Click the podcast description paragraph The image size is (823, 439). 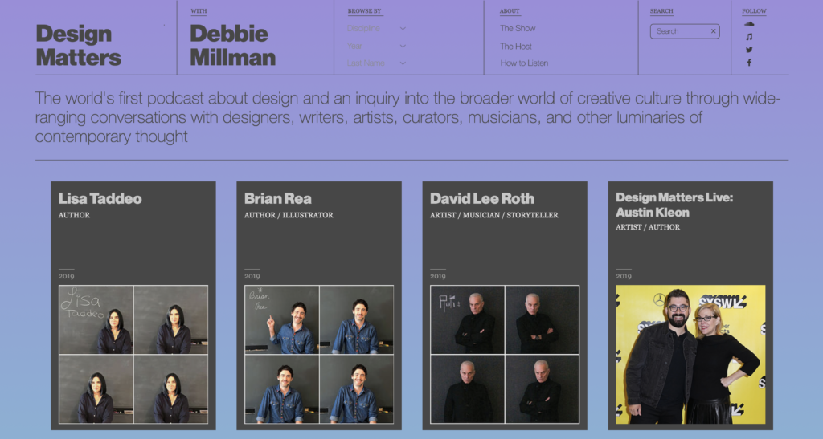[x=407, y=117]
